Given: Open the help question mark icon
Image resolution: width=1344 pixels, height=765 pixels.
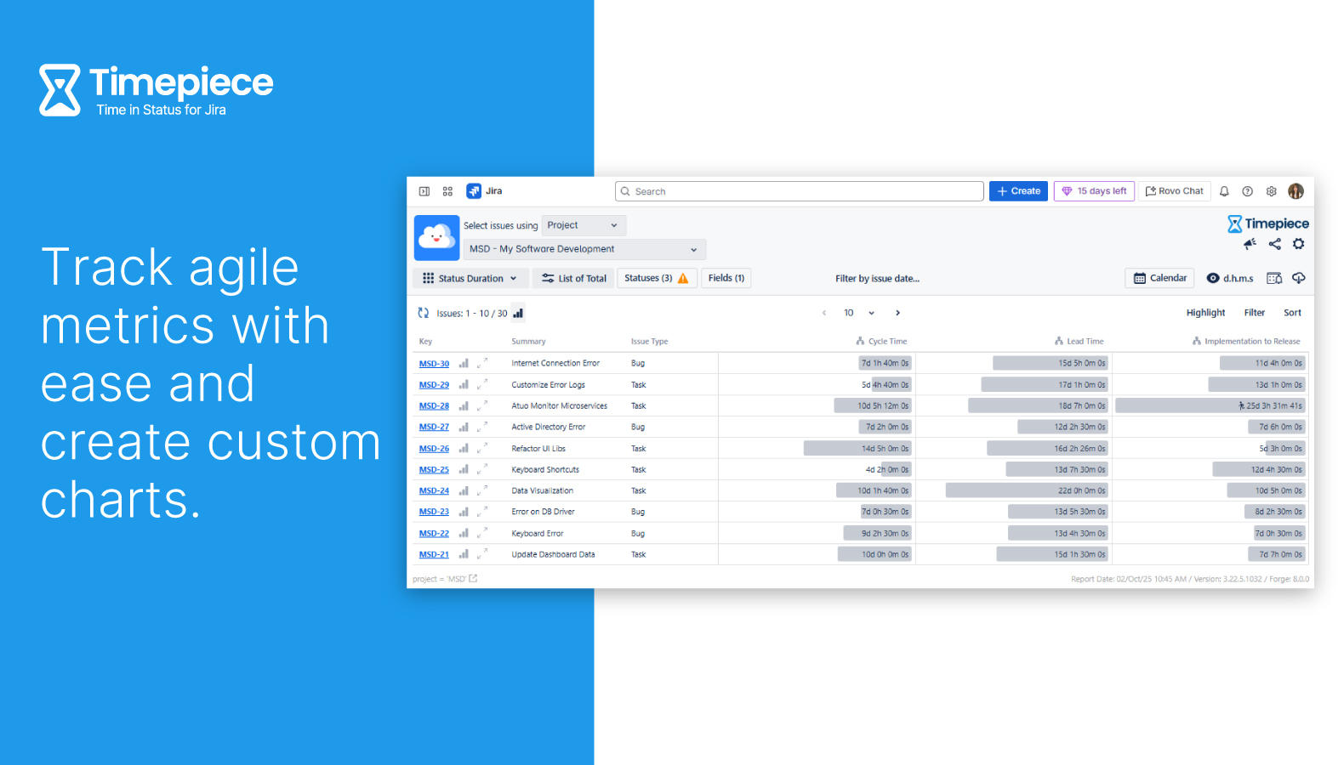Looking at the screenshot, I should (1247, 191).
